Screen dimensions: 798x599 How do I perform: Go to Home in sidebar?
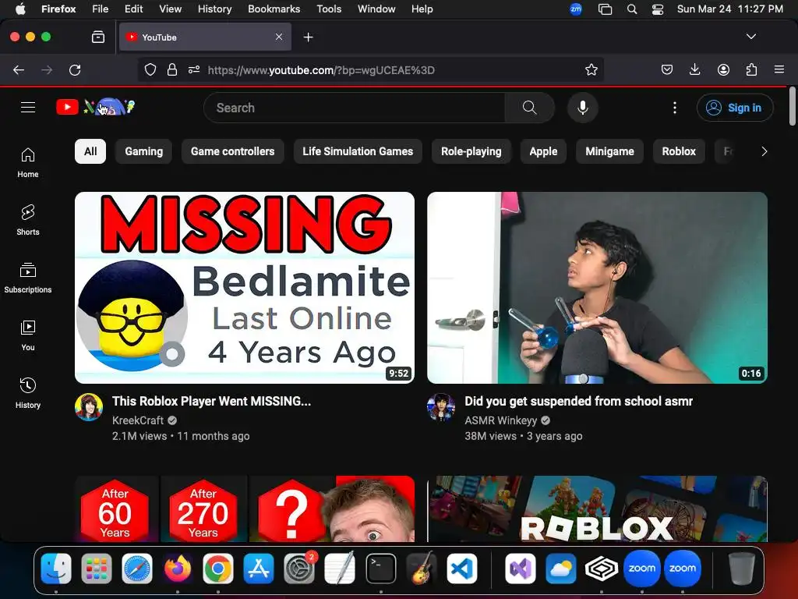coord(28,162)
